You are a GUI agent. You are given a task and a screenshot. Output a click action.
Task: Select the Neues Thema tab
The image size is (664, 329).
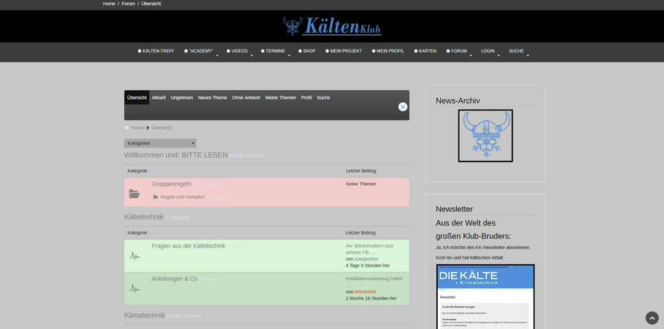click(x=212, y=97)
